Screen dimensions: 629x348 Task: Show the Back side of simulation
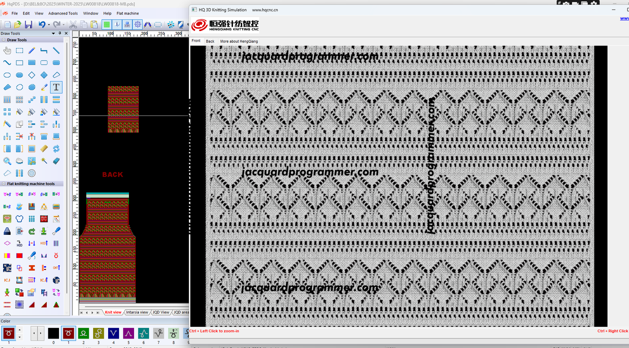[210, 41]
